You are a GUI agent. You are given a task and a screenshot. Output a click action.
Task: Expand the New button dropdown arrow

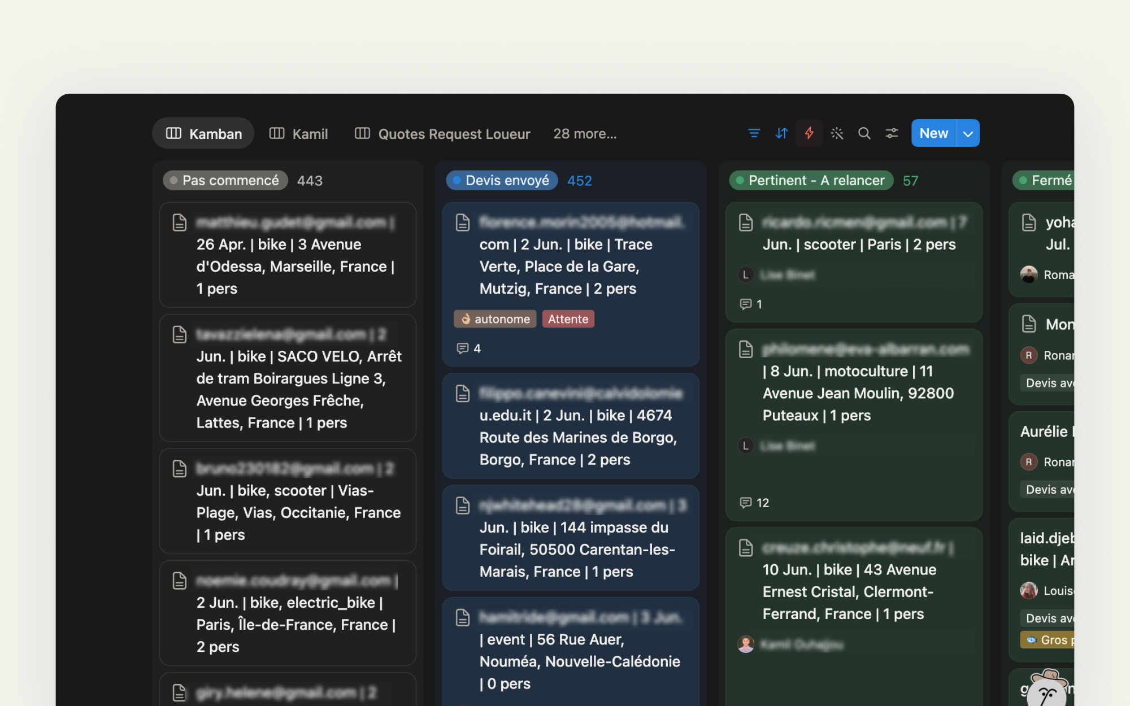tap(968, 133)
